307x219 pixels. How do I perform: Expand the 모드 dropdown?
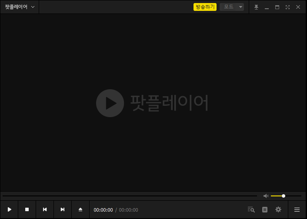tap(232, 7)
